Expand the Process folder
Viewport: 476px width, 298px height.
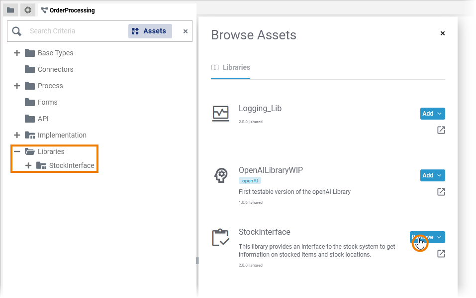[x=17, y=86]
